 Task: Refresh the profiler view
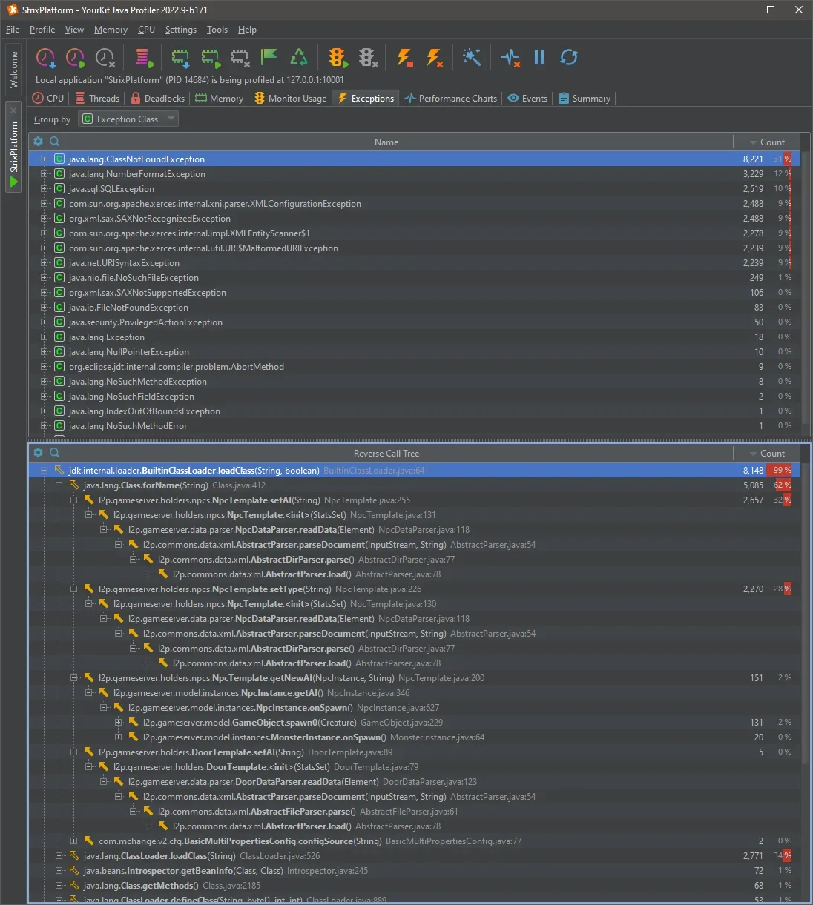coord(569,57)
